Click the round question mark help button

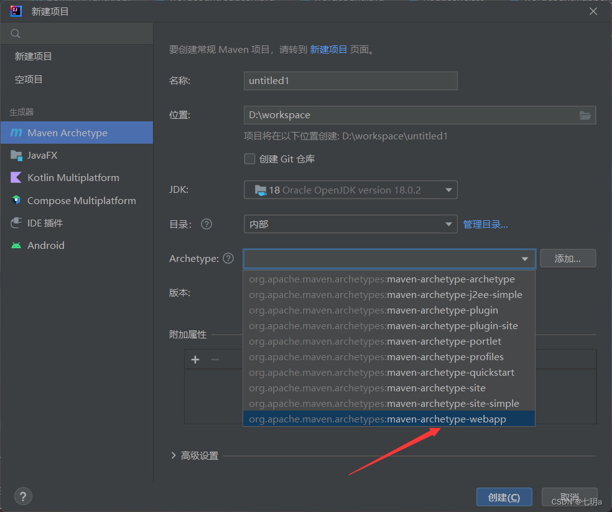[x=23, y=496]
